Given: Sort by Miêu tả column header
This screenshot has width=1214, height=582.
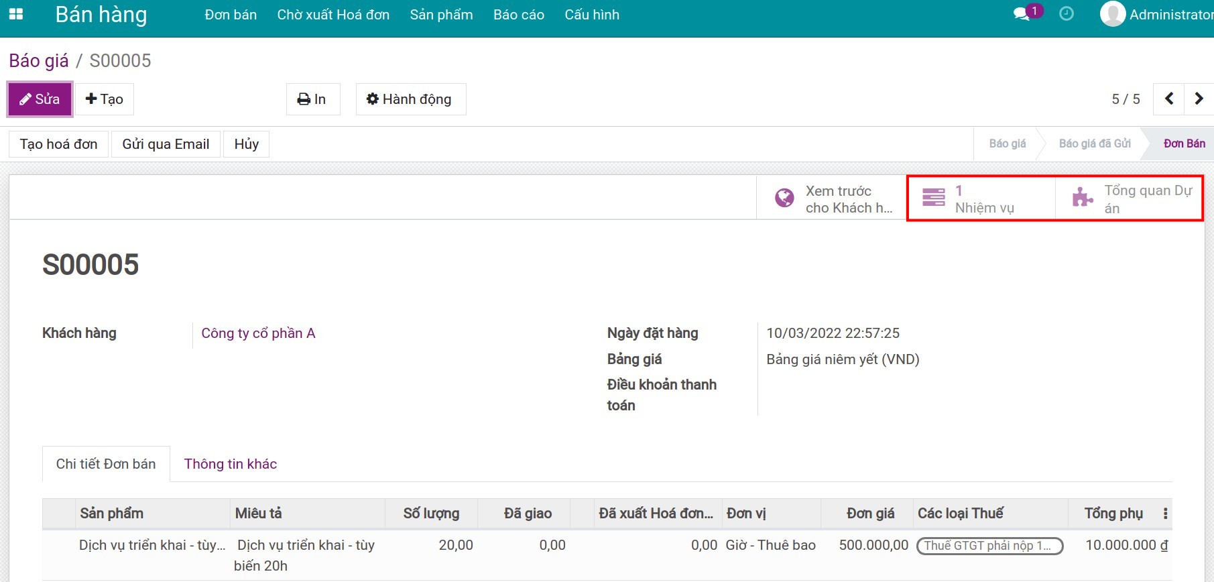Looking at the screenshot, I should click(x=308, y=514).
